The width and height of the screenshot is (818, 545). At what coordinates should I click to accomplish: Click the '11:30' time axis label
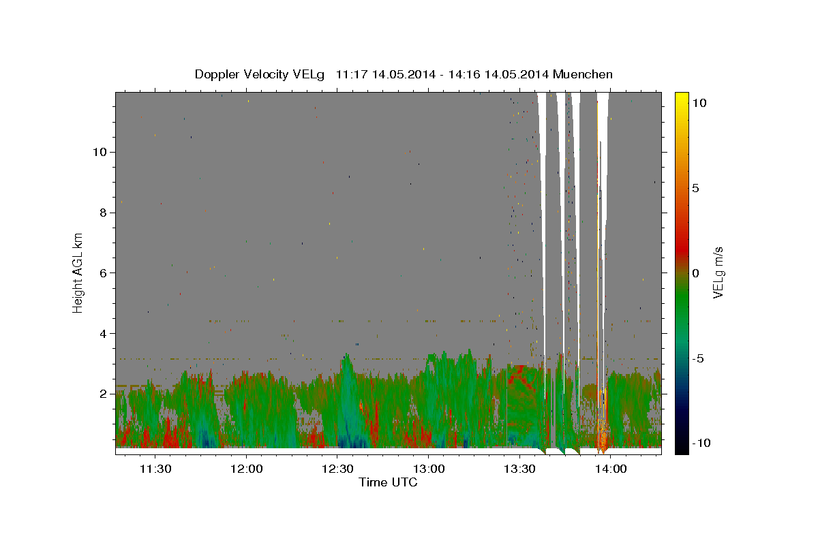pyautogui.click(x=155, y=469)
